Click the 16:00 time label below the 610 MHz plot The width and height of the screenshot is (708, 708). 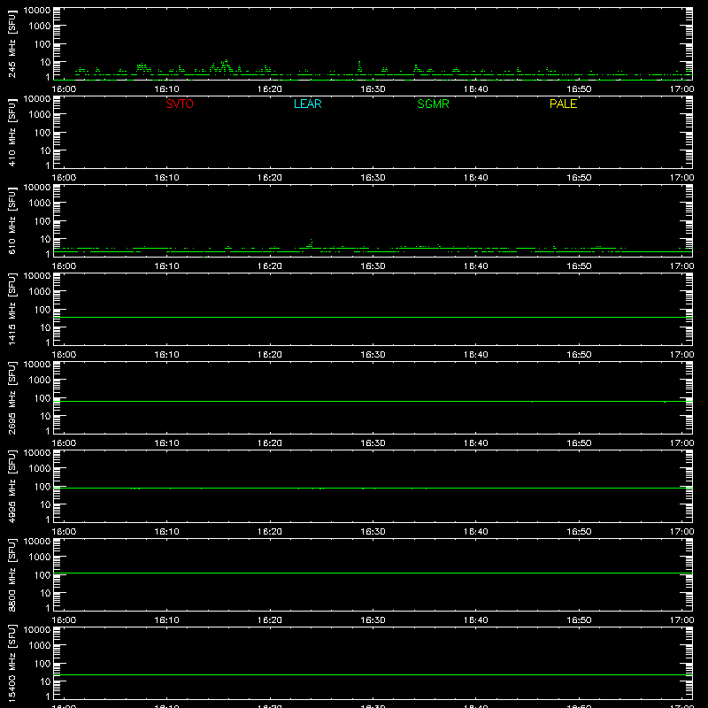64,266
